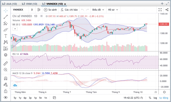Screen dimensions: 171x102
Task: Activate the zoom in tool
Action: (x=6, y=70)
